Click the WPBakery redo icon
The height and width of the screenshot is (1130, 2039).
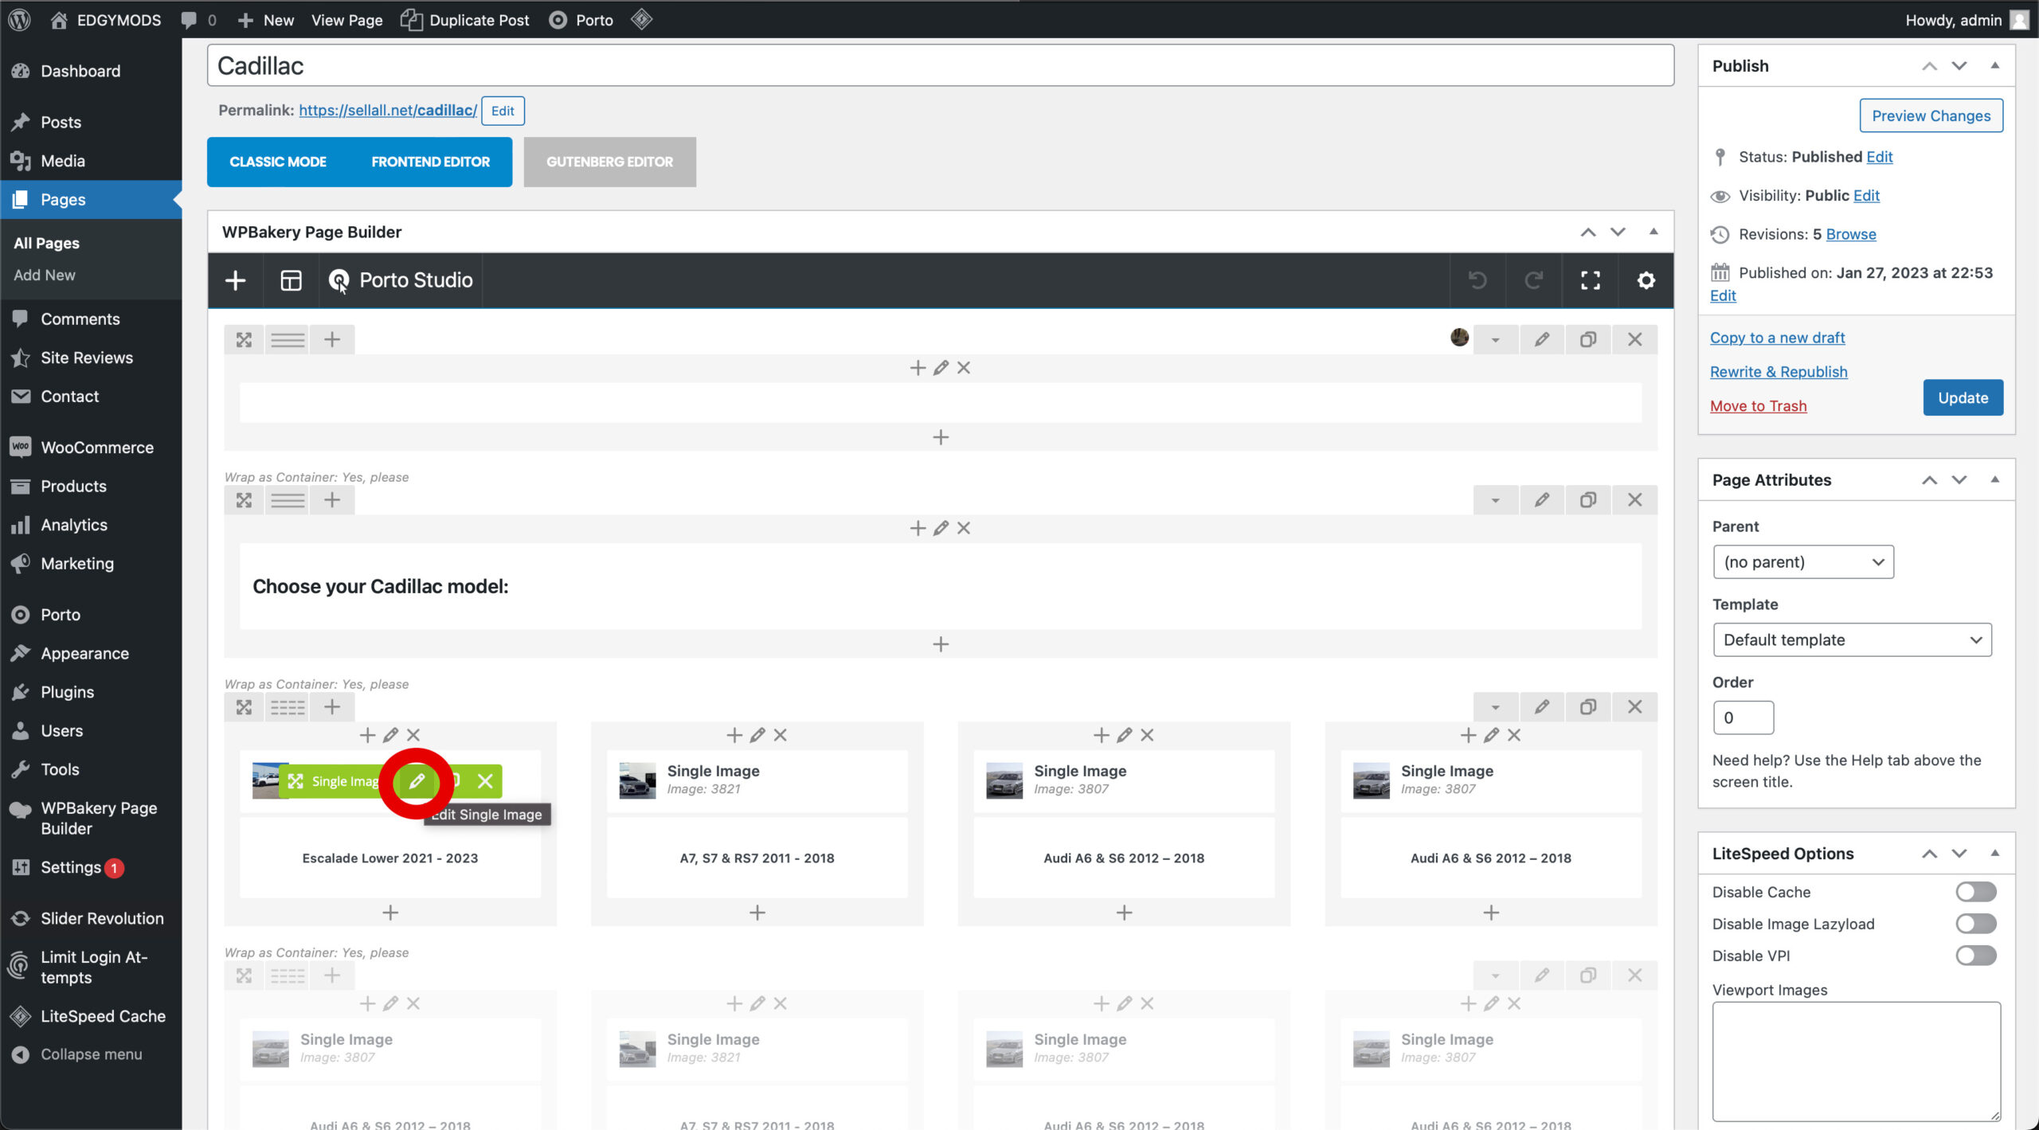pos(1533,280)
